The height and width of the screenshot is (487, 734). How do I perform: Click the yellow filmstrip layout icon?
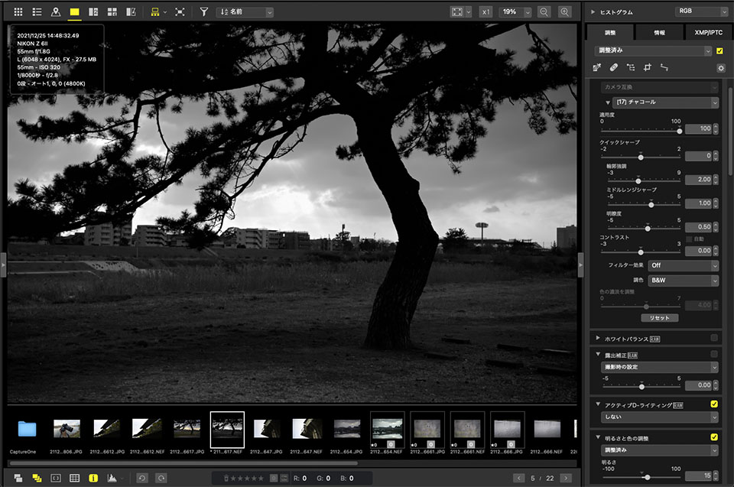click(155, 11)
